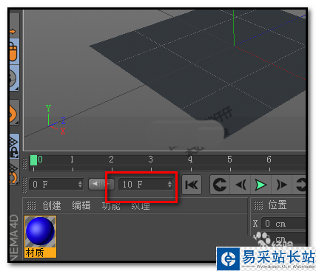The width and height of the screenshot is (316, 271).
Task: Click frame 5 on the timeline ruler
Action: point(229,160)
